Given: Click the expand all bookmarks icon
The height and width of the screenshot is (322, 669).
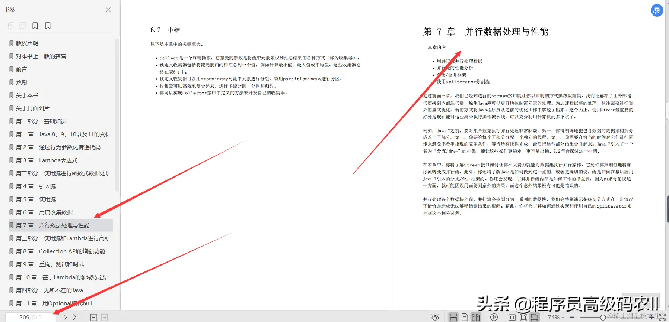Looking at the screenshot, I should [x=10, y=25].
